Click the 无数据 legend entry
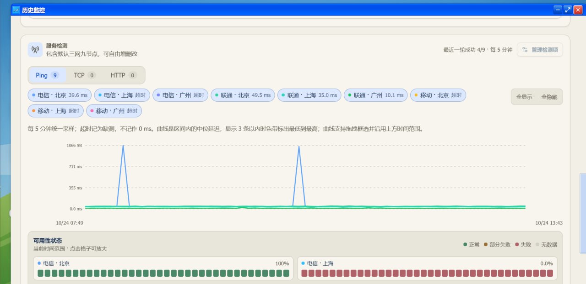 click(x=547, y=245)
